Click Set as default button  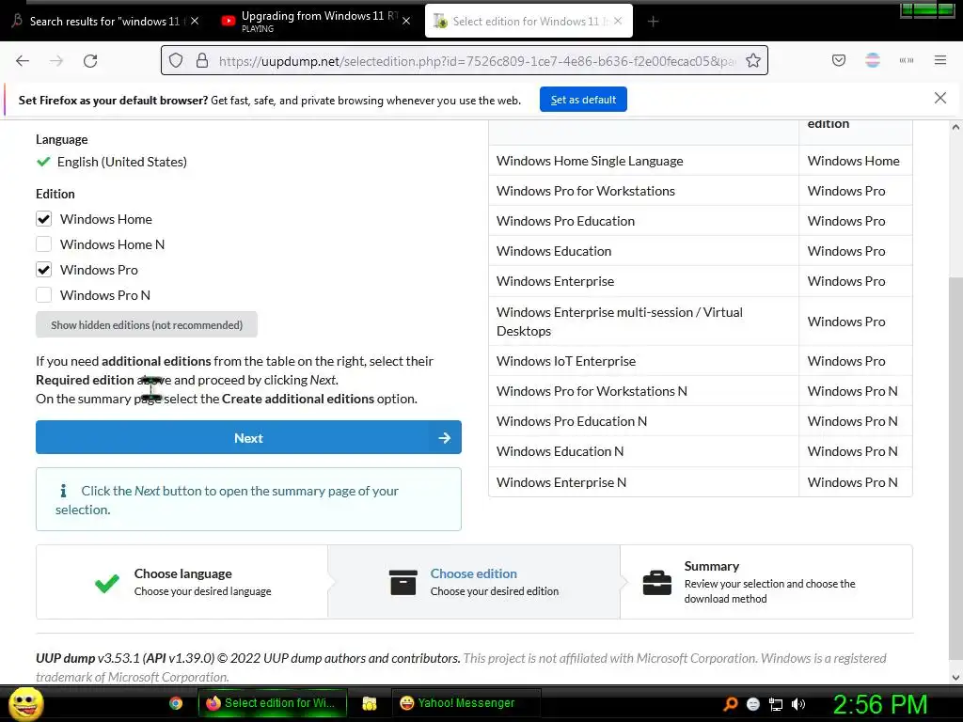pos(583,100)
